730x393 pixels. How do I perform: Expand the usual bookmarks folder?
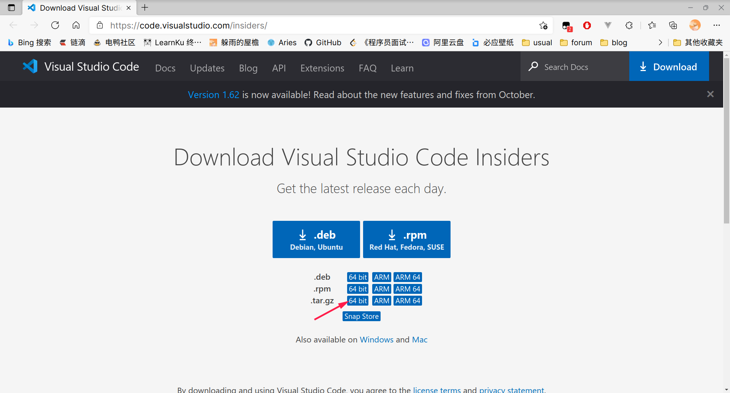click(537, 43)
